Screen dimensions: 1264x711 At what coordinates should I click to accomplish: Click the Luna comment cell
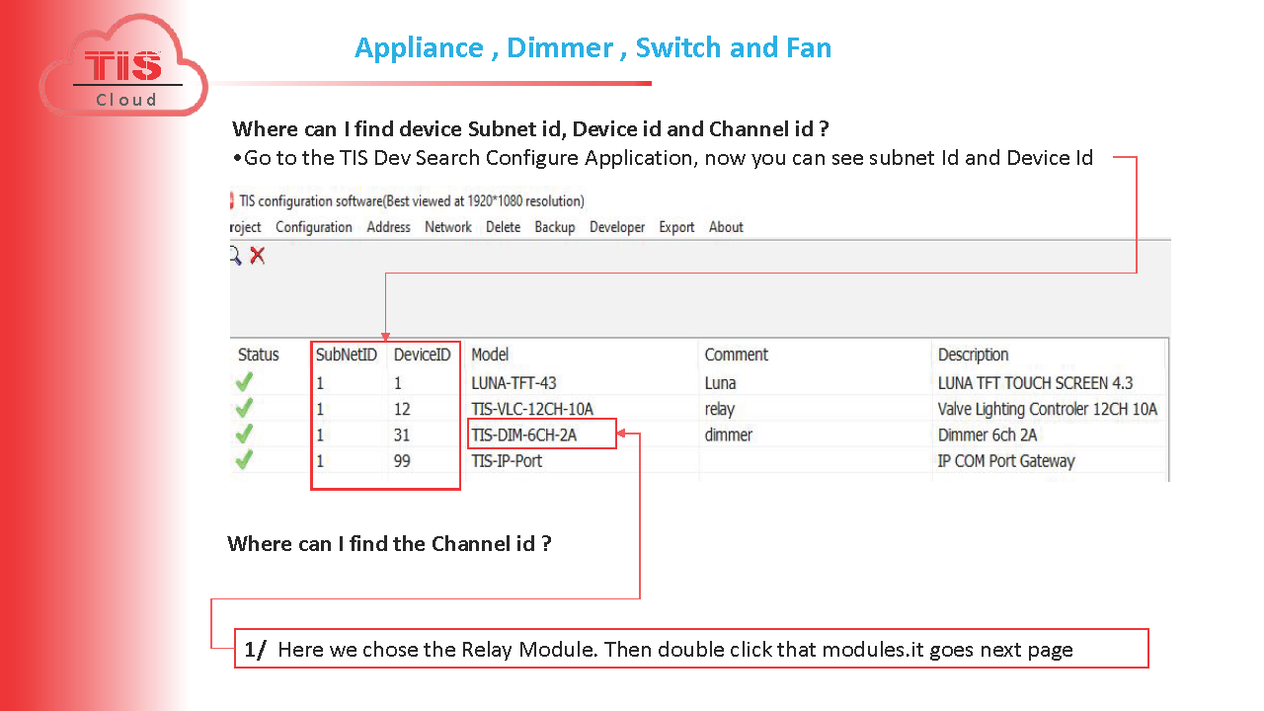click(720, 383)
